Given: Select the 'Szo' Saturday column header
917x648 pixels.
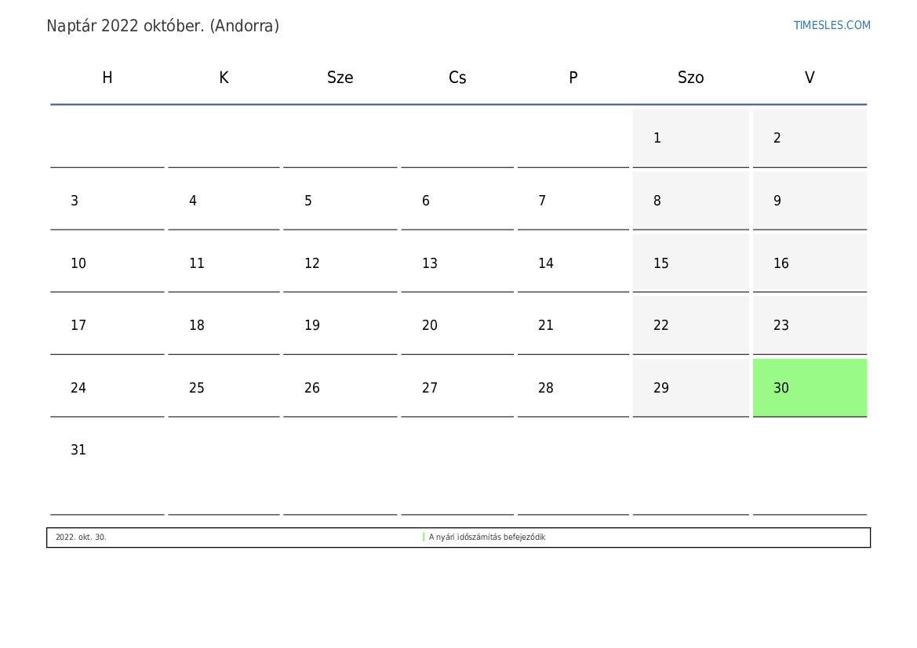Looking at the screenshot, I should (690, 78).
